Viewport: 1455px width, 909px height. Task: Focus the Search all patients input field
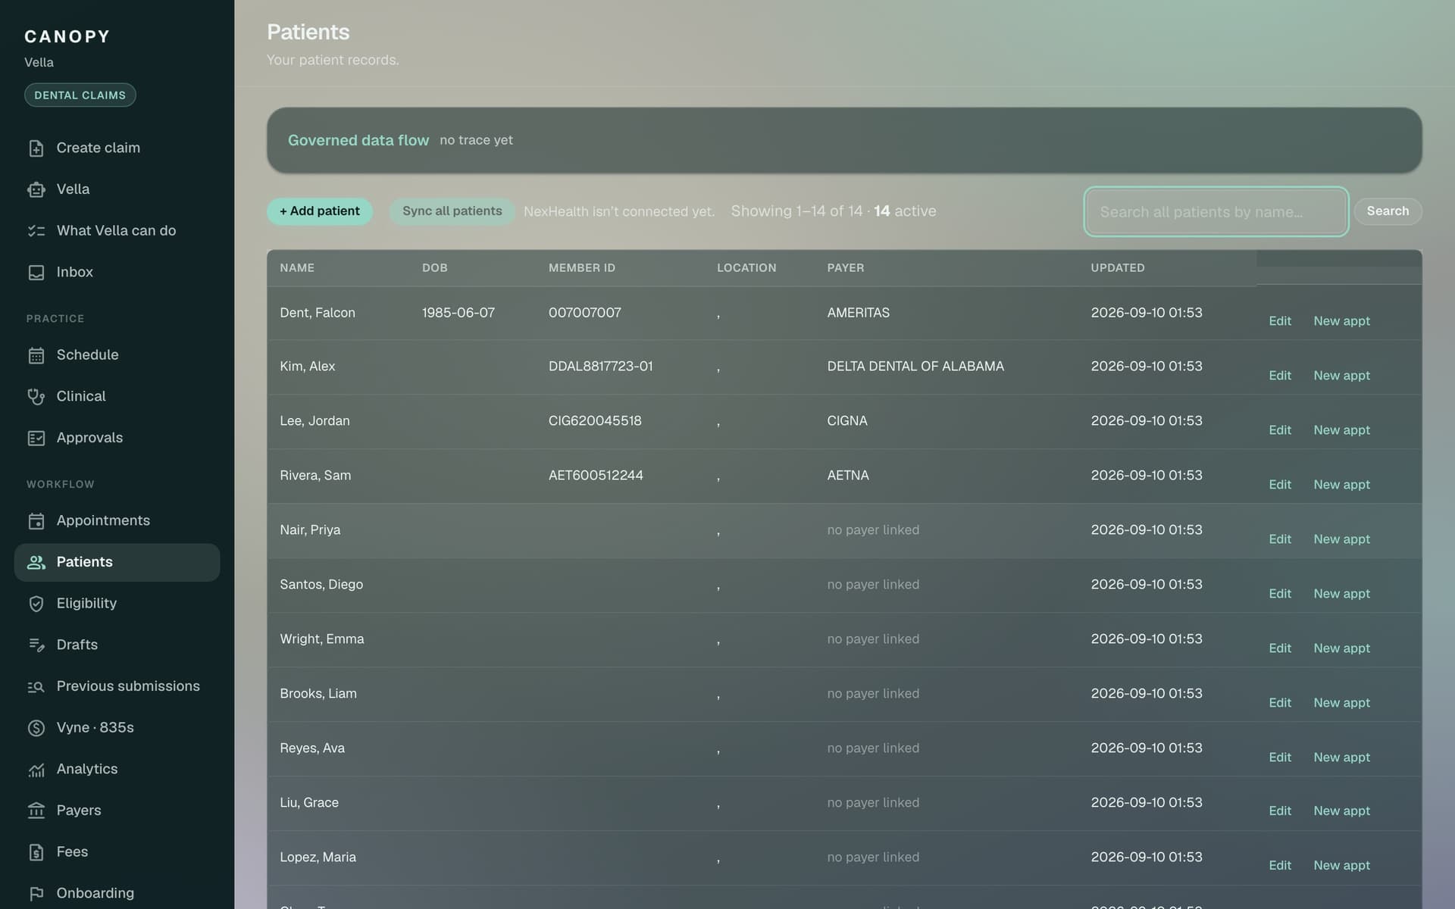tap(1216, 212)
